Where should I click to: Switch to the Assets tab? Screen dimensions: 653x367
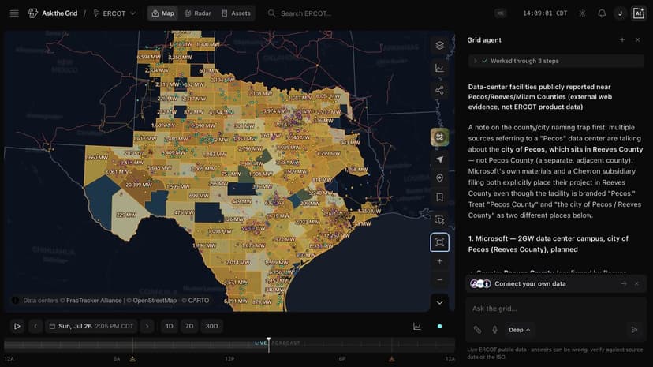tap(236, 13)
